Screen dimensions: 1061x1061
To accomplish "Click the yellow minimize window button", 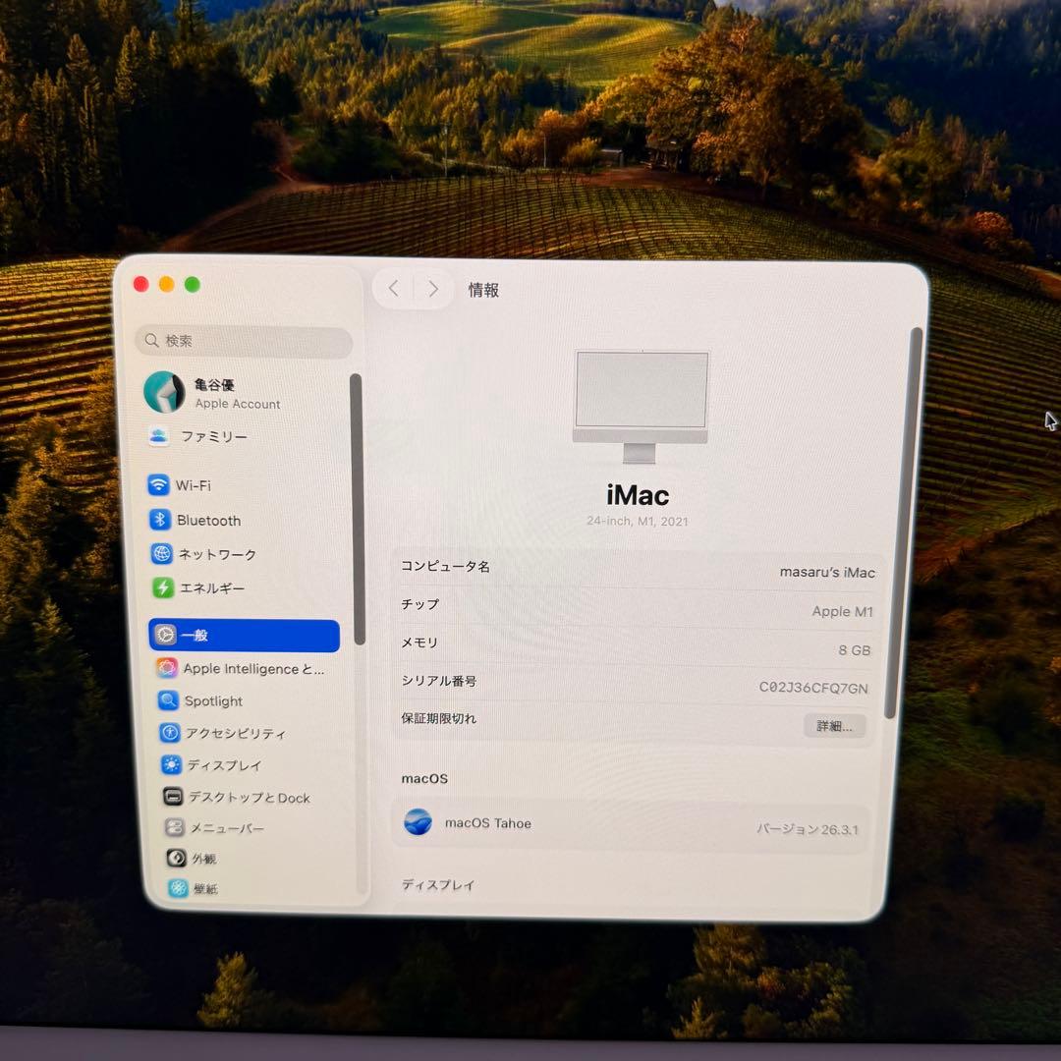I will (x=166, y=284).
